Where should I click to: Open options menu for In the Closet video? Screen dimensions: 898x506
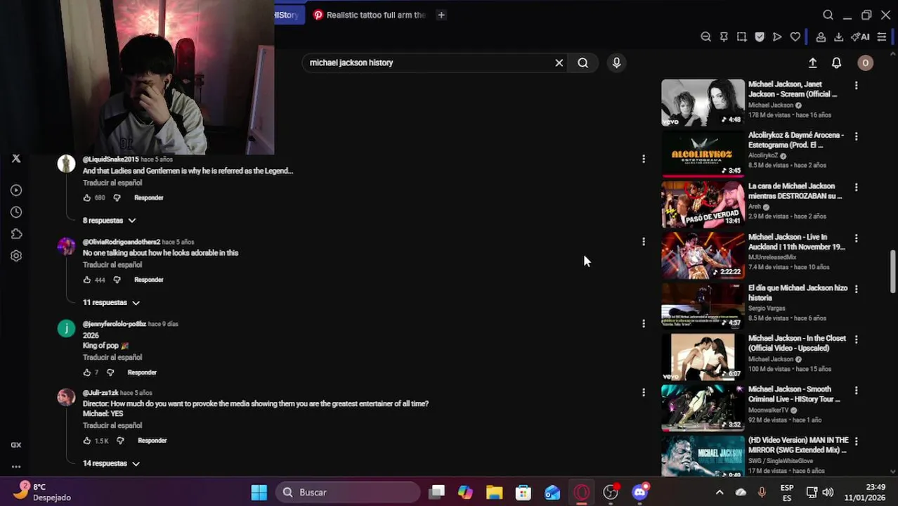[x=856, y=339]
